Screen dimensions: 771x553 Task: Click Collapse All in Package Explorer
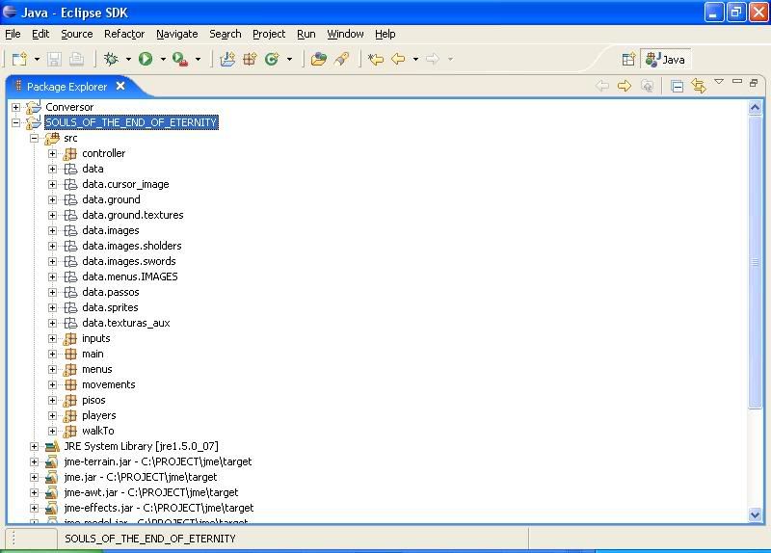(677, 87)
